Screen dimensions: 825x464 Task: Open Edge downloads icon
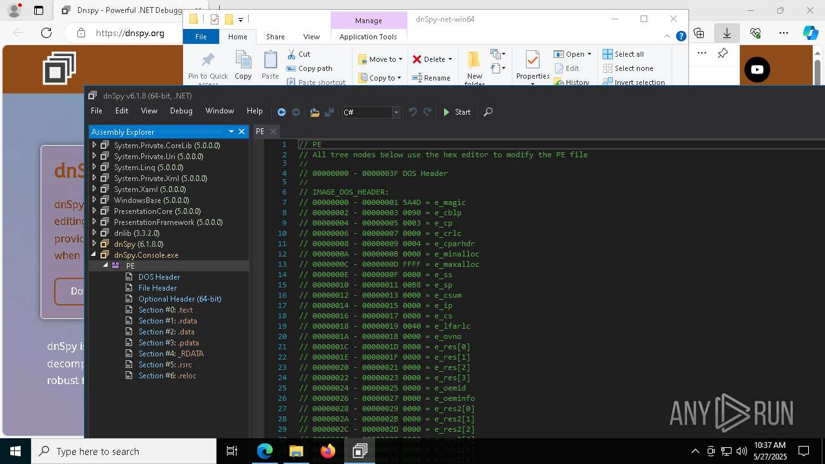click(x=727, y=33)
